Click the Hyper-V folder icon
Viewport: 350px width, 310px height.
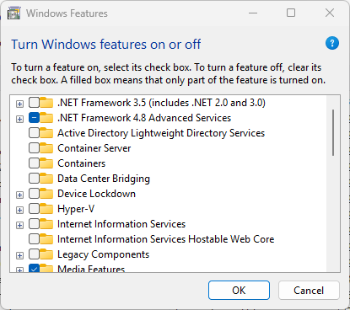click(x=46, y=209)
